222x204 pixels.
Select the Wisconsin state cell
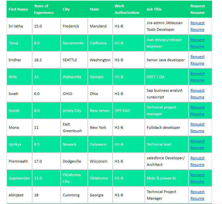tap(100, 161)
